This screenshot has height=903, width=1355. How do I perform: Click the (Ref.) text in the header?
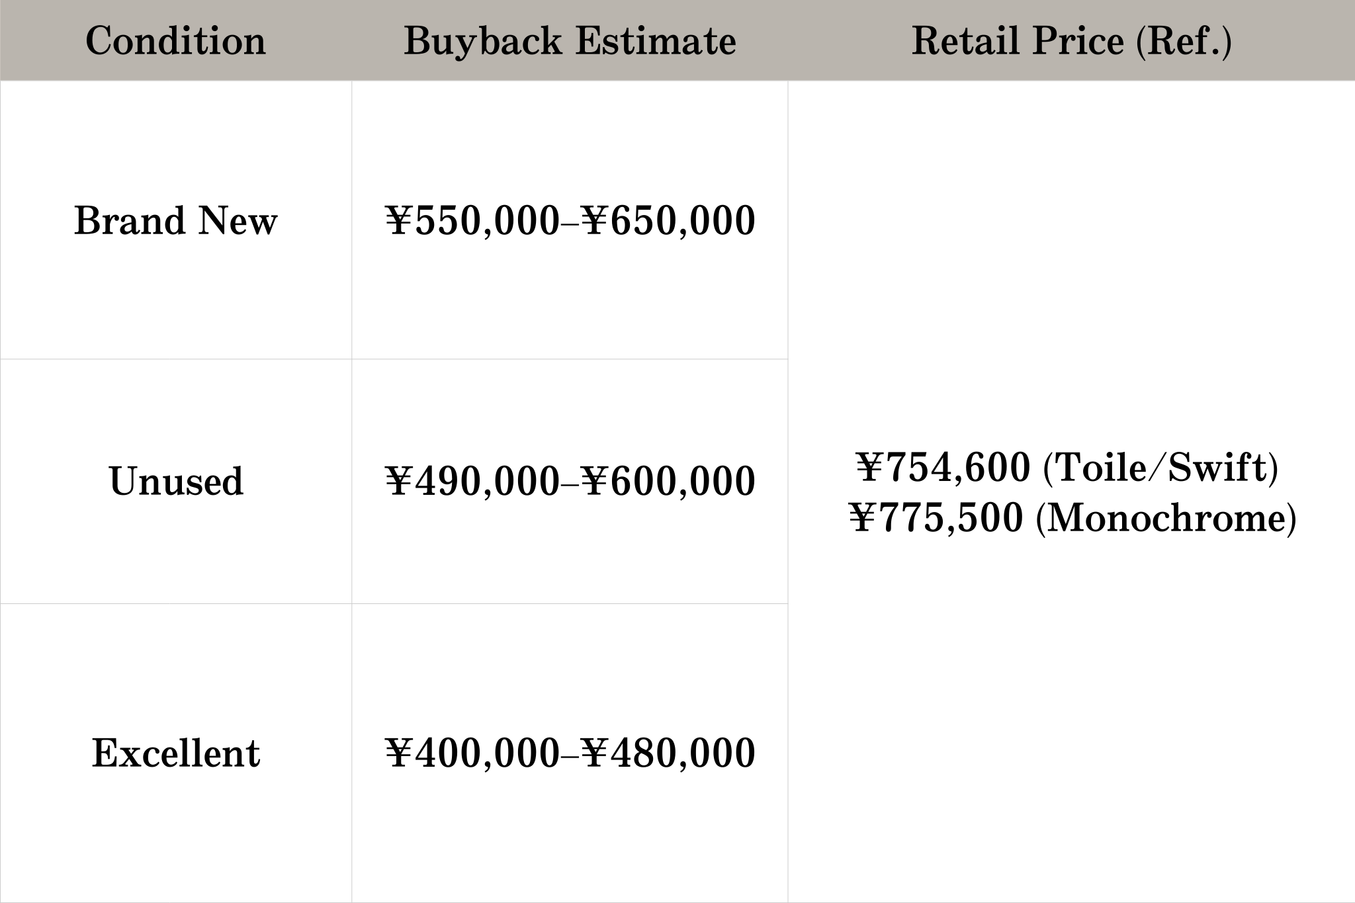click(1183, 41)
